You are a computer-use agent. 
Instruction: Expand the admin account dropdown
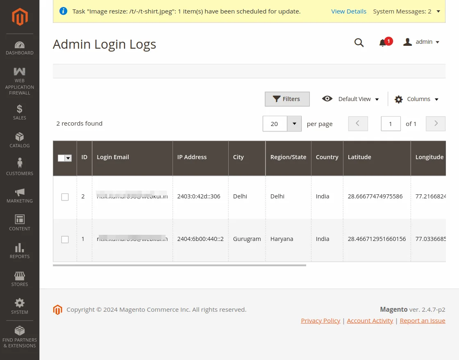pos(421,41)
